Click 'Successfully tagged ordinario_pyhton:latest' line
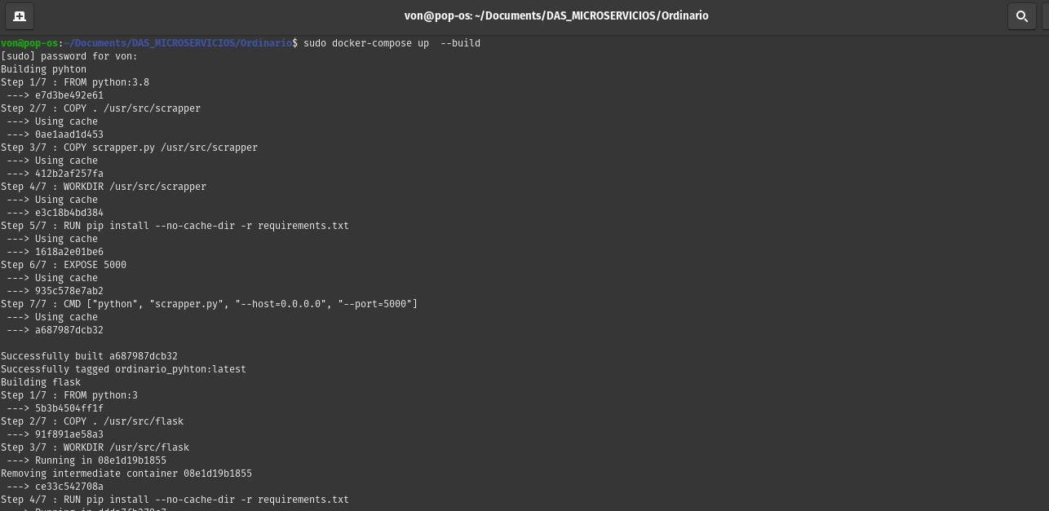The height and width of the screenshot is (511, 1049). coord(123,369)
